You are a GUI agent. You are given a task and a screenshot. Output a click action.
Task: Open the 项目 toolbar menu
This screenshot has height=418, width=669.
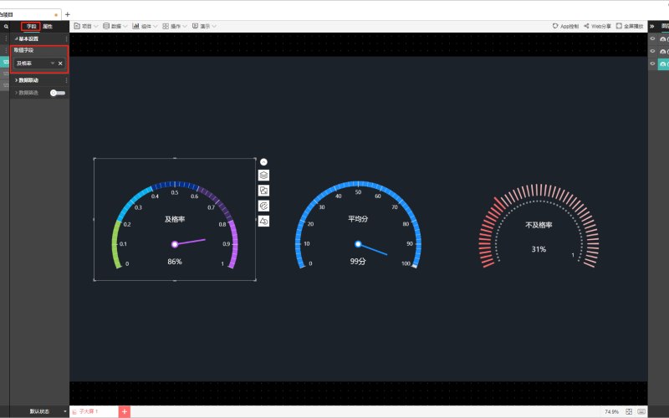coord(86,26)
